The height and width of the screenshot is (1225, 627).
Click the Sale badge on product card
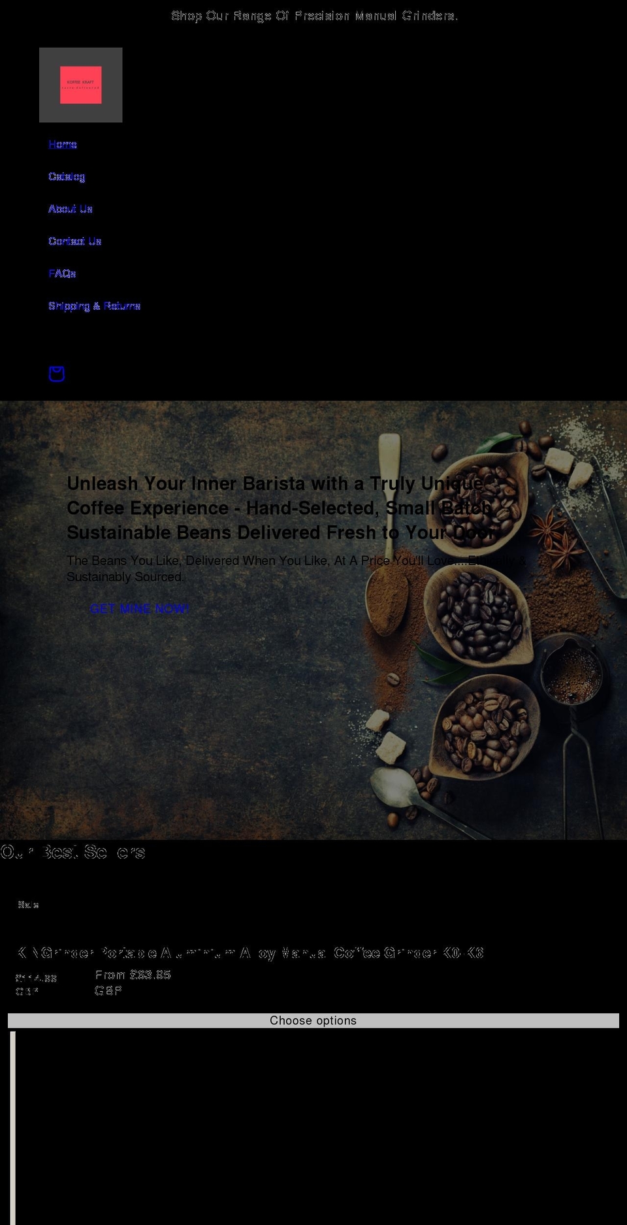pos(29,905)
